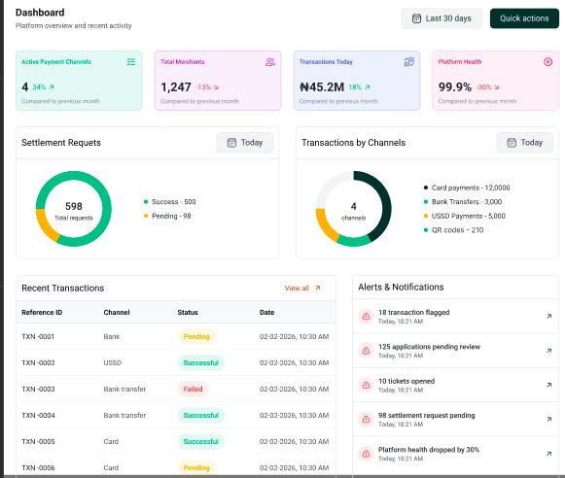565x478 pixels.
Task: Click the Active Payment Channels list icon
Action: pos(131,62)
